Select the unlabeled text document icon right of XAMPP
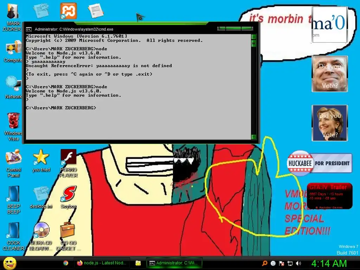 pyautogui.click(x=96, y=11)
